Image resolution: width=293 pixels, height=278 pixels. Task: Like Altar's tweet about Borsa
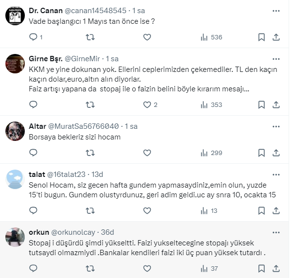(147, 153)
